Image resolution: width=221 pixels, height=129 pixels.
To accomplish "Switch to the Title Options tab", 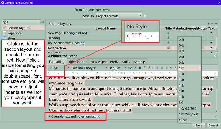I will pyautogui.click(x=78, y=62).
